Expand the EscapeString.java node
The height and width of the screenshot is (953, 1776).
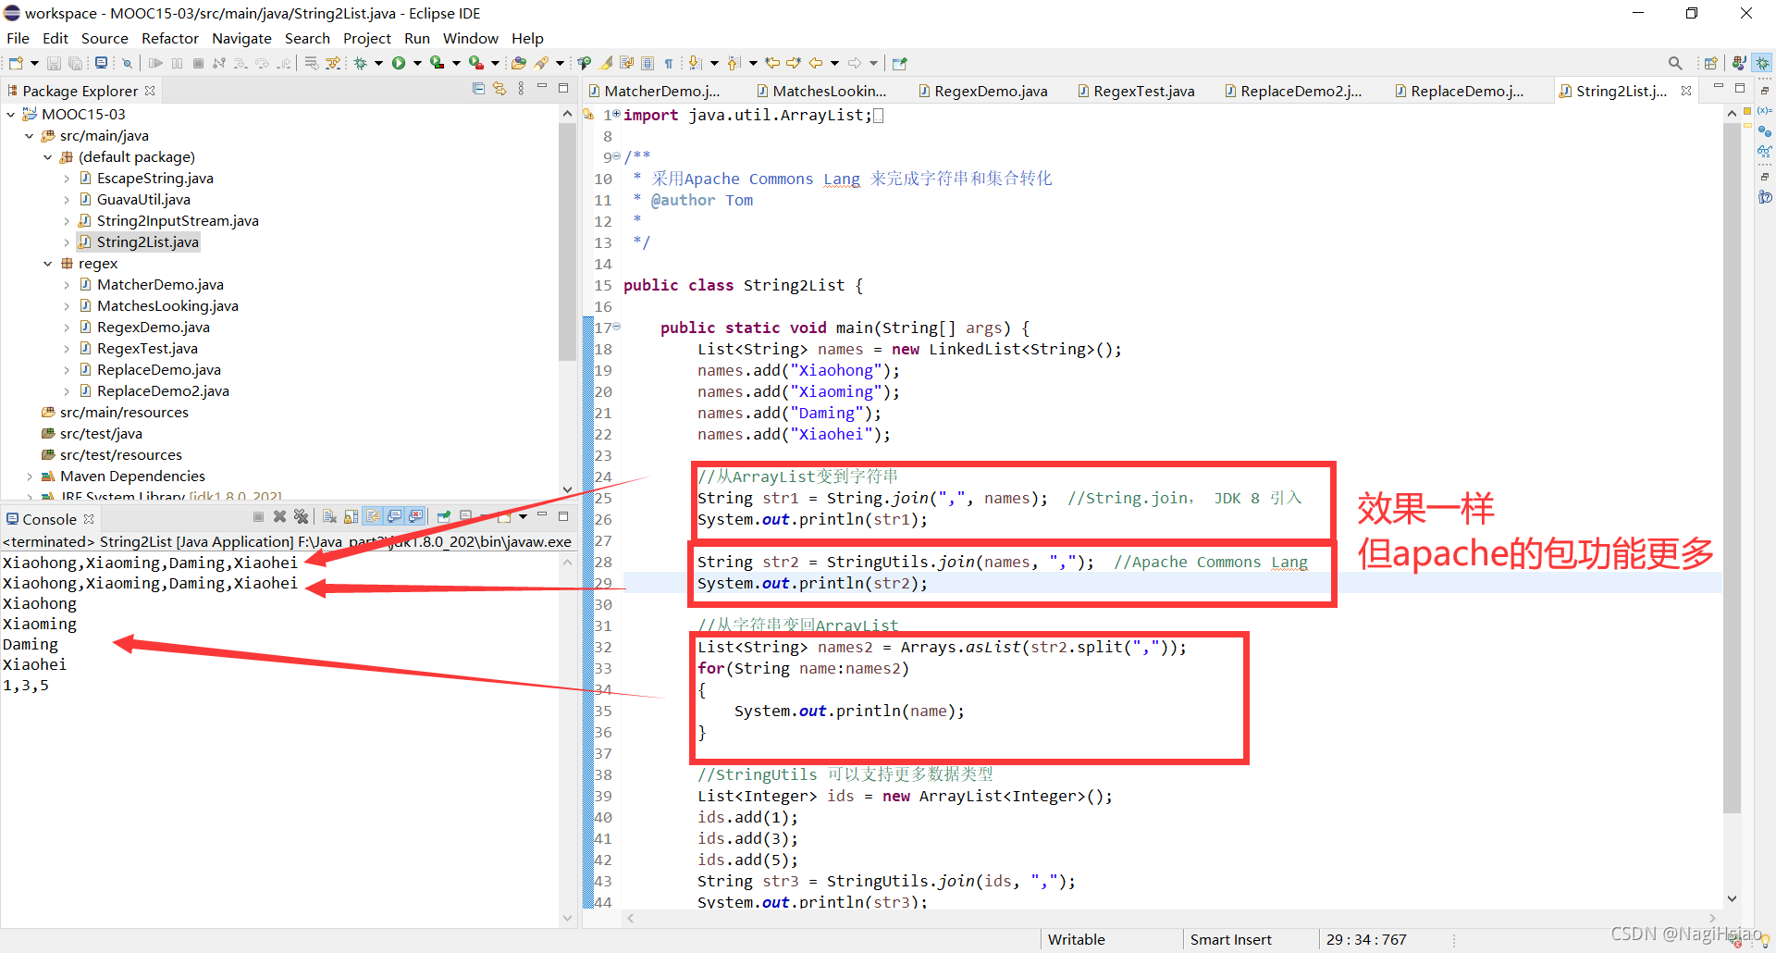pyautogui.click(x=67, y=179)
